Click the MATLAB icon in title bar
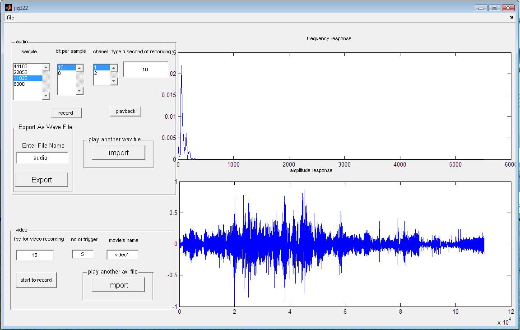 (x=8, y=8)
